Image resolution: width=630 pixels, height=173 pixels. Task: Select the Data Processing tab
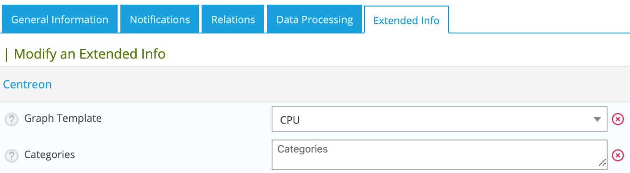[x=315, y=20]
